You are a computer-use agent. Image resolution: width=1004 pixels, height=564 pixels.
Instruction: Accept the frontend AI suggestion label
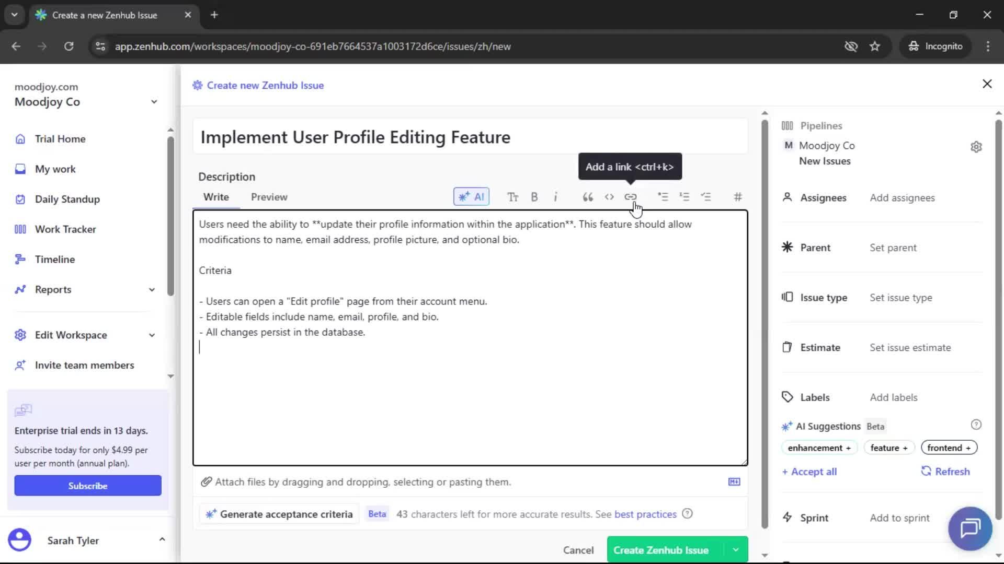(x=949, y=448)
